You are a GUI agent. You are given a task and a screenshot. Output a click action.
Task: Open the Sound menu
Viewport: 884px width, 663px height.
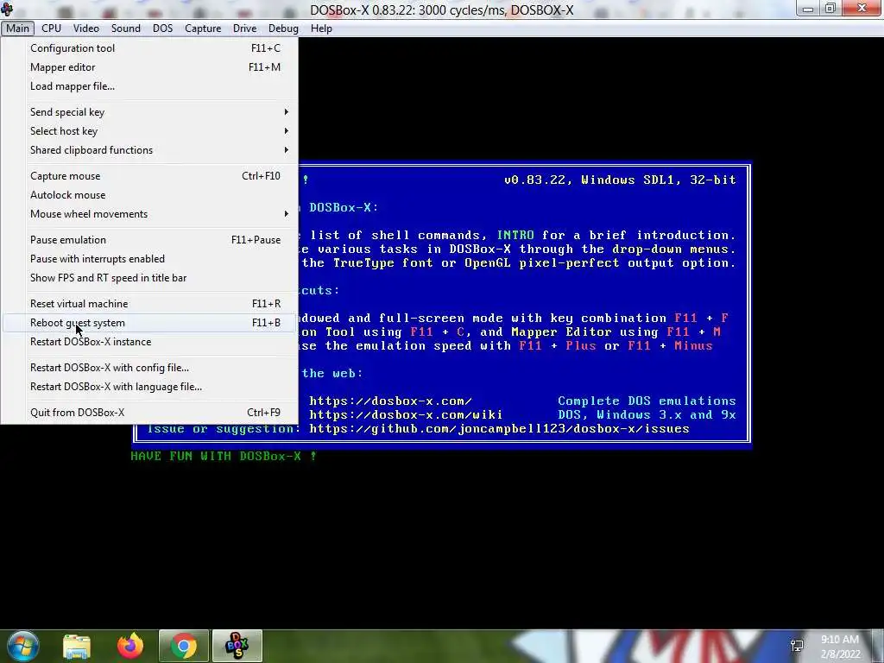[x=126, y=28]
